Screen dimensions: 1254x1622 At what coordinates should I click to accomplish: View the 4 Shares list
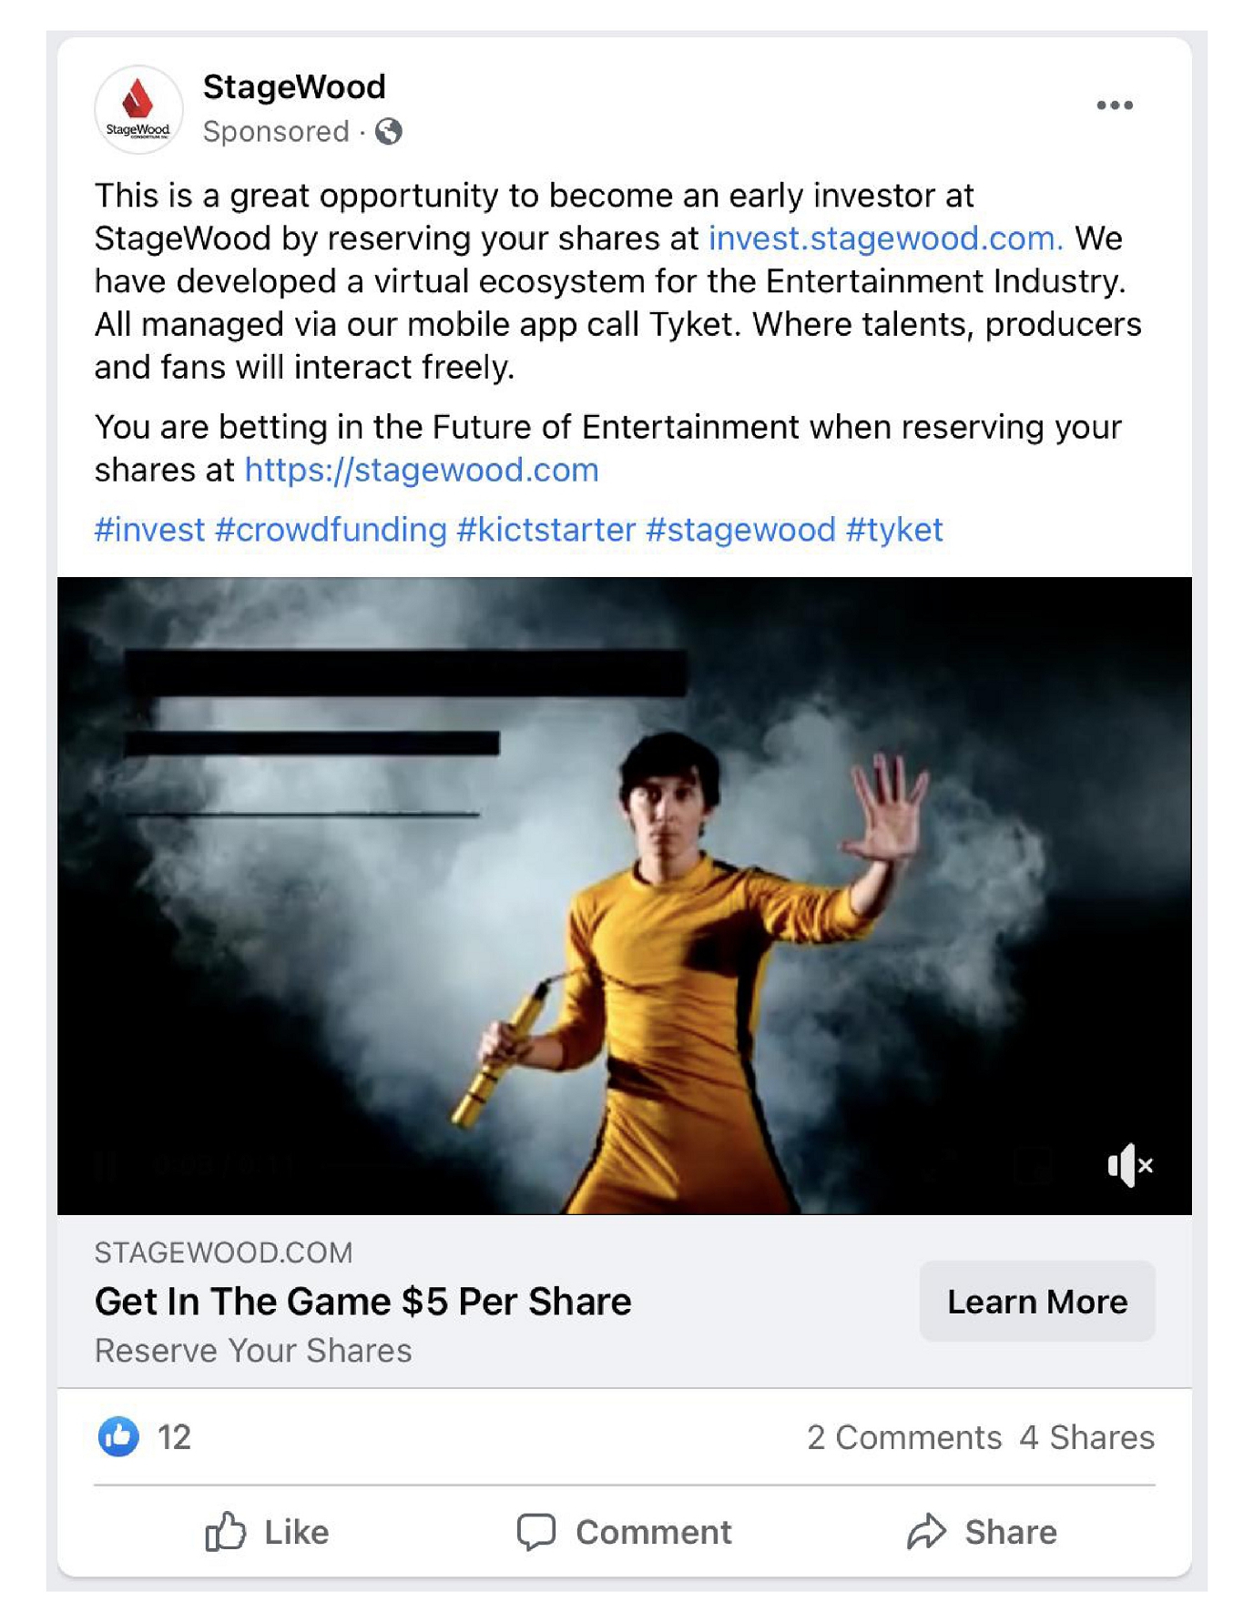pos(1087,1437)
